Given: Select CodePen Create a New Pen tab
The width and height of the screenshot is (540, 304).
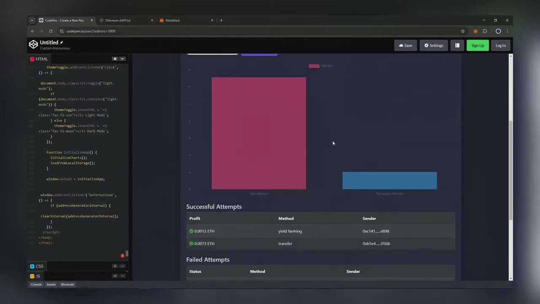Looking at the screenshot, I should [x=65, y=20].
